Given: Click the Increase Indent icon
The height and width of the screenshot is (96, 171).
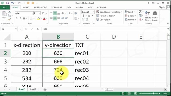Looking at the screenshot, I should tap(67, 18).
